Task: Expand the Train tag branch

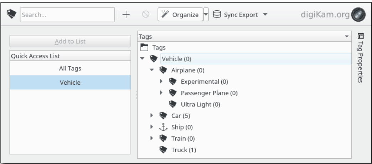Action: click(152, 138)
